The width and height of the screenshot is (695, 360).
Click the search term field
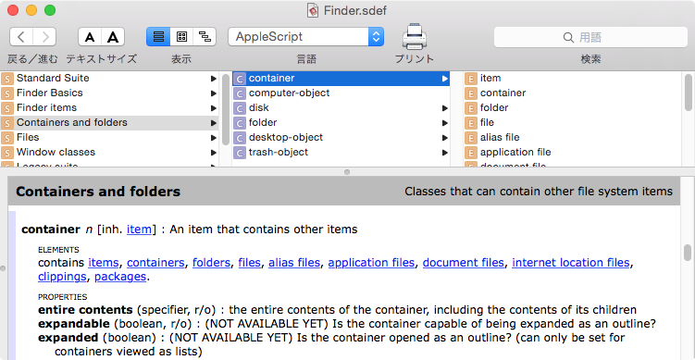click(590, 37)
